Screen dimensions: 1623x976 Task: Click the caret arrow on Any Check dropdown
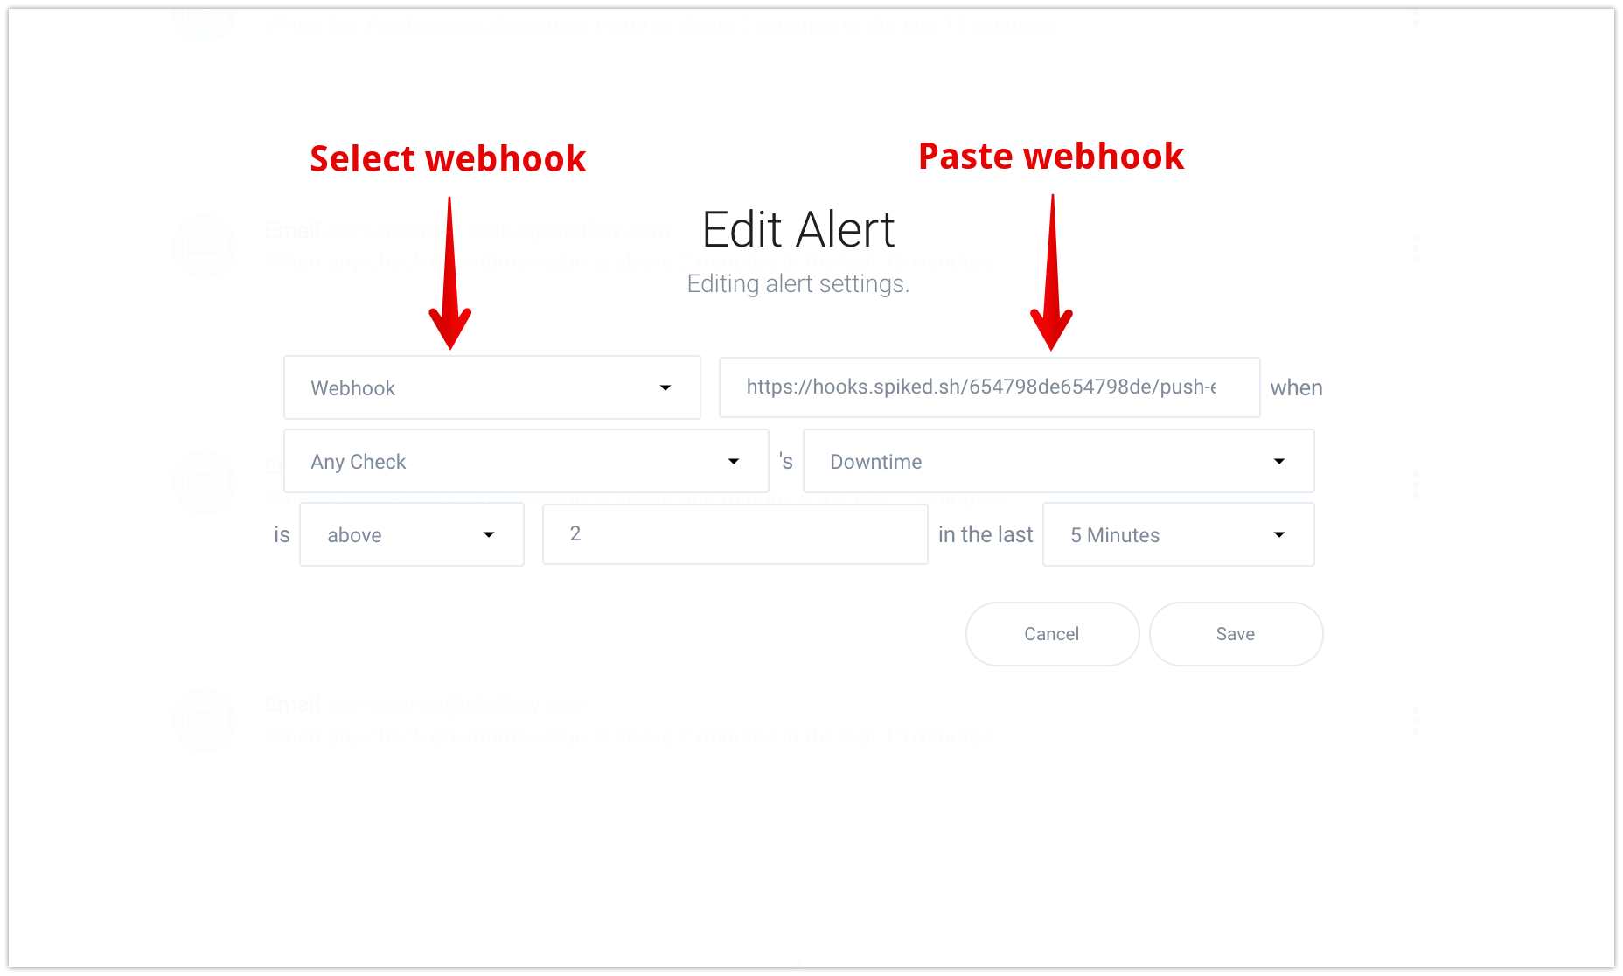click(x=734, y=461)
